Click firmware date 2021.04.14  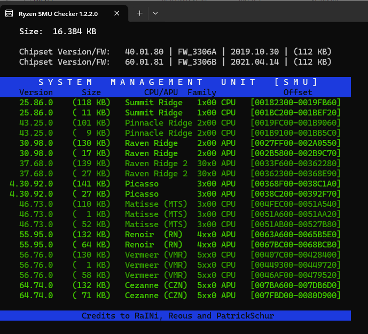click(x=255, y=62)
